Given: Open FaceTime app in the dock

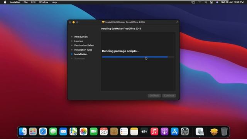Looking at the screenshot, I should click(93, 131).
